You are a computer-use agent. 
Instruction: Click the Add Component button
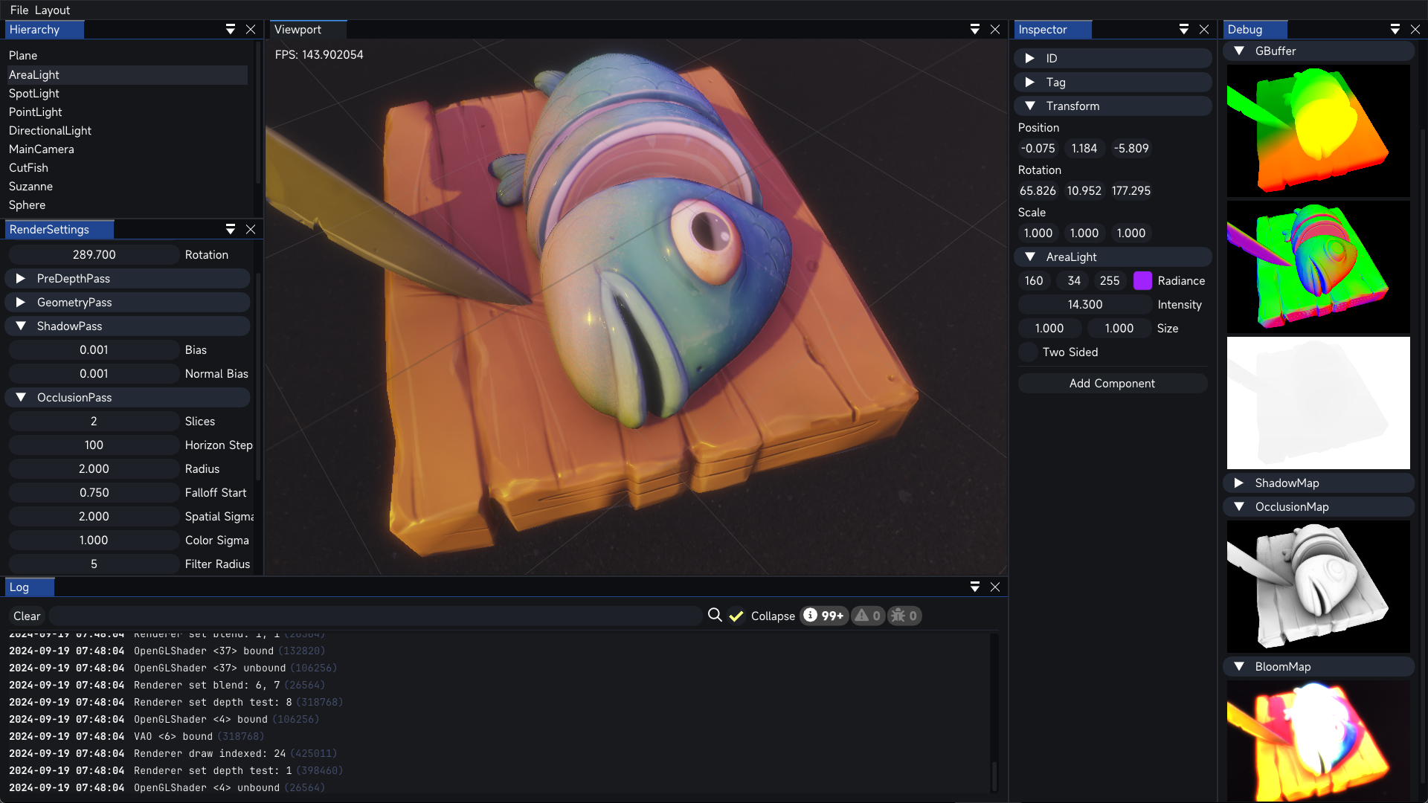click(x=1113, y=384)
